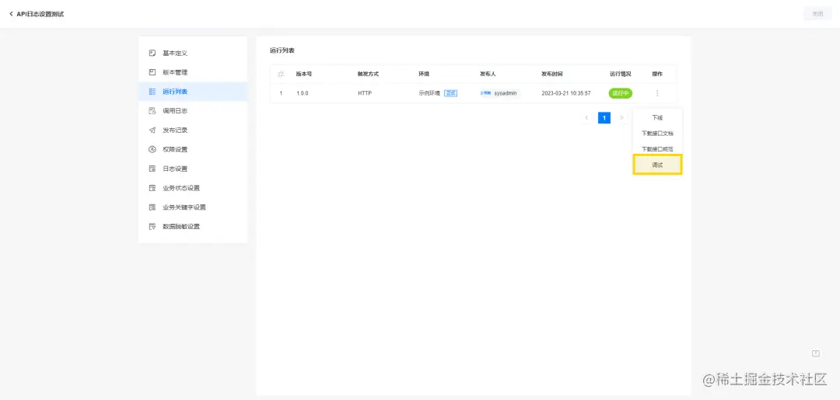Click the # column header
The width and height of the screenshot is (840, 400).
click(281, 74)
